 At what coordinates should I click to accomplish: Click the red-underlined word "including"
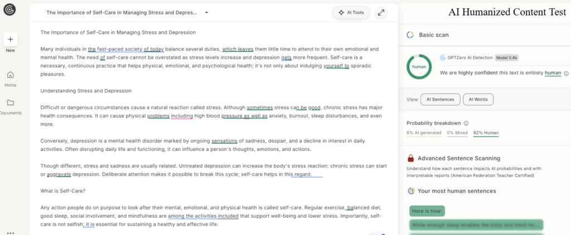182,116
